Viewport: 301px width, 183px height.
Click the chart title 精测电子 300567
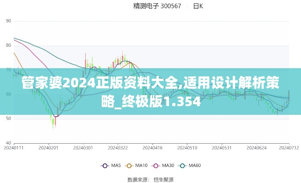[x=157, y=6]
